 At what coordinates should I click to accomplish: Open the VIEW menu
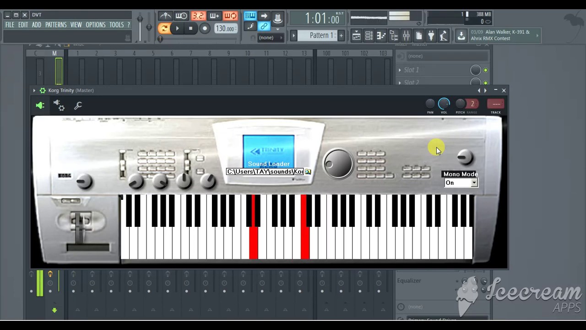76,25
